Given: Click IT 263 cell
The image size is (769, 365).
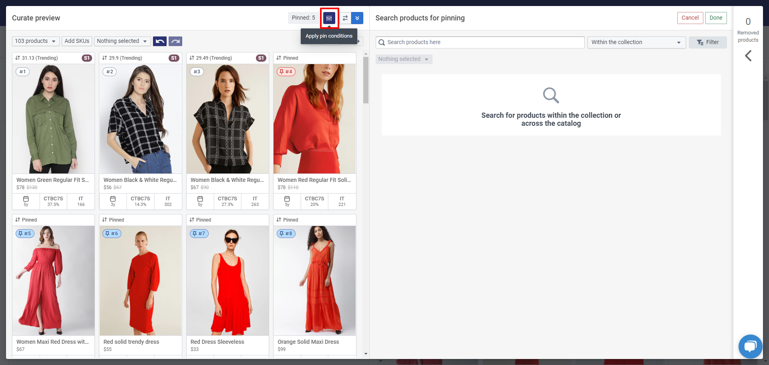Looking at the screenshot, I should tap(255, 201).
